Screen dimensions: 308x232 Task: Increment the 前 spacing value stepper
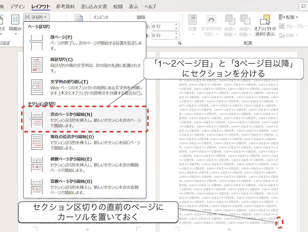176,24
